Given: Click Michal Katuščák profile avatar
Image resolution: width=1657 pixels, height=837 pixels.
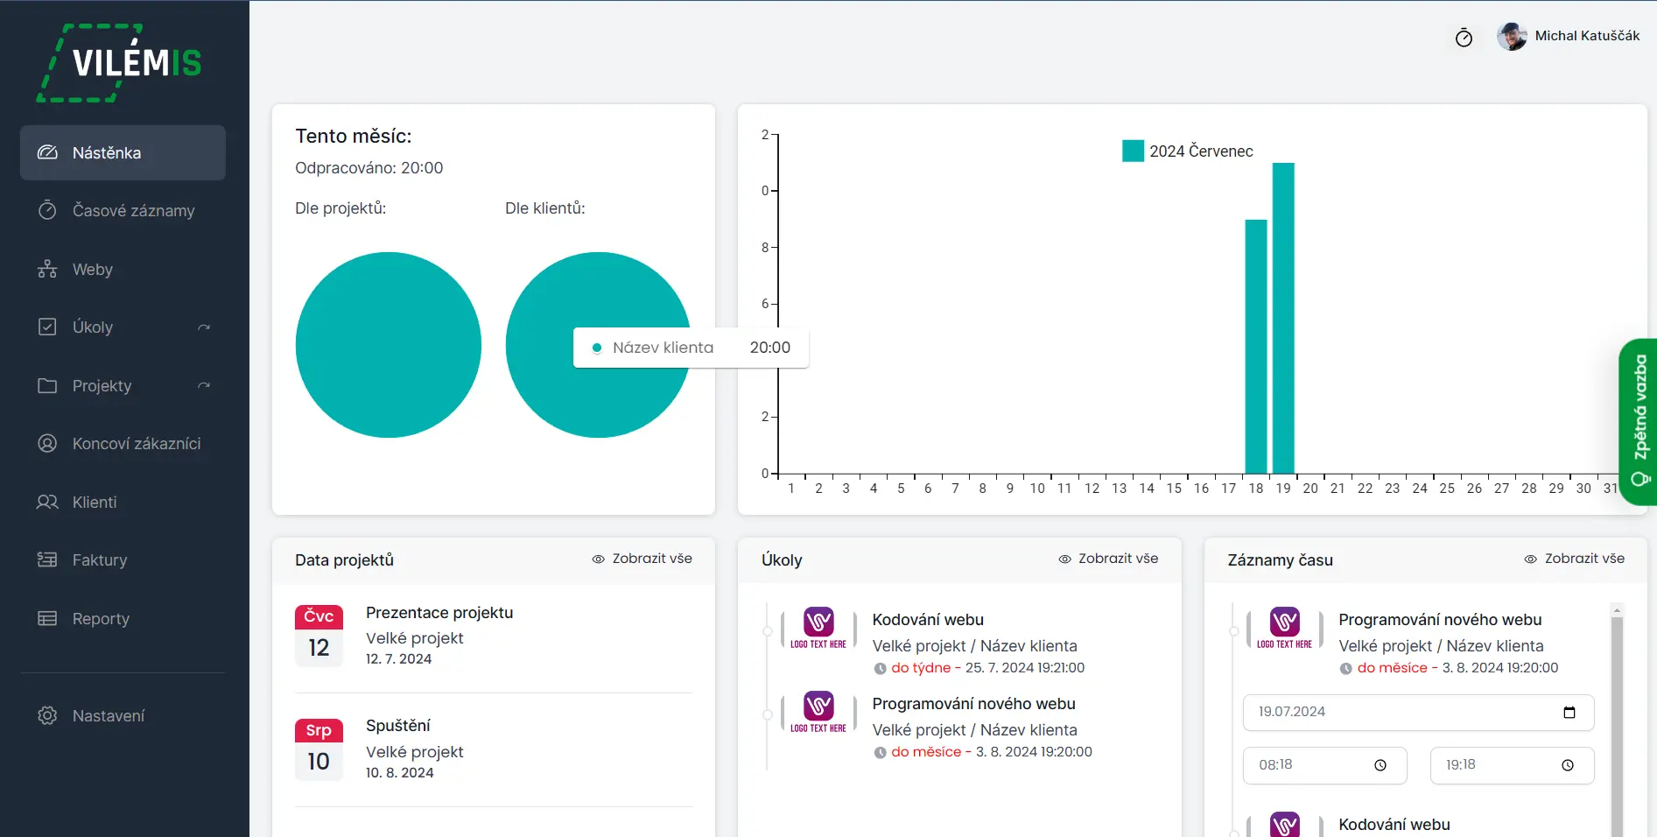Looking at the screenshot, I should click(1512, 36).
